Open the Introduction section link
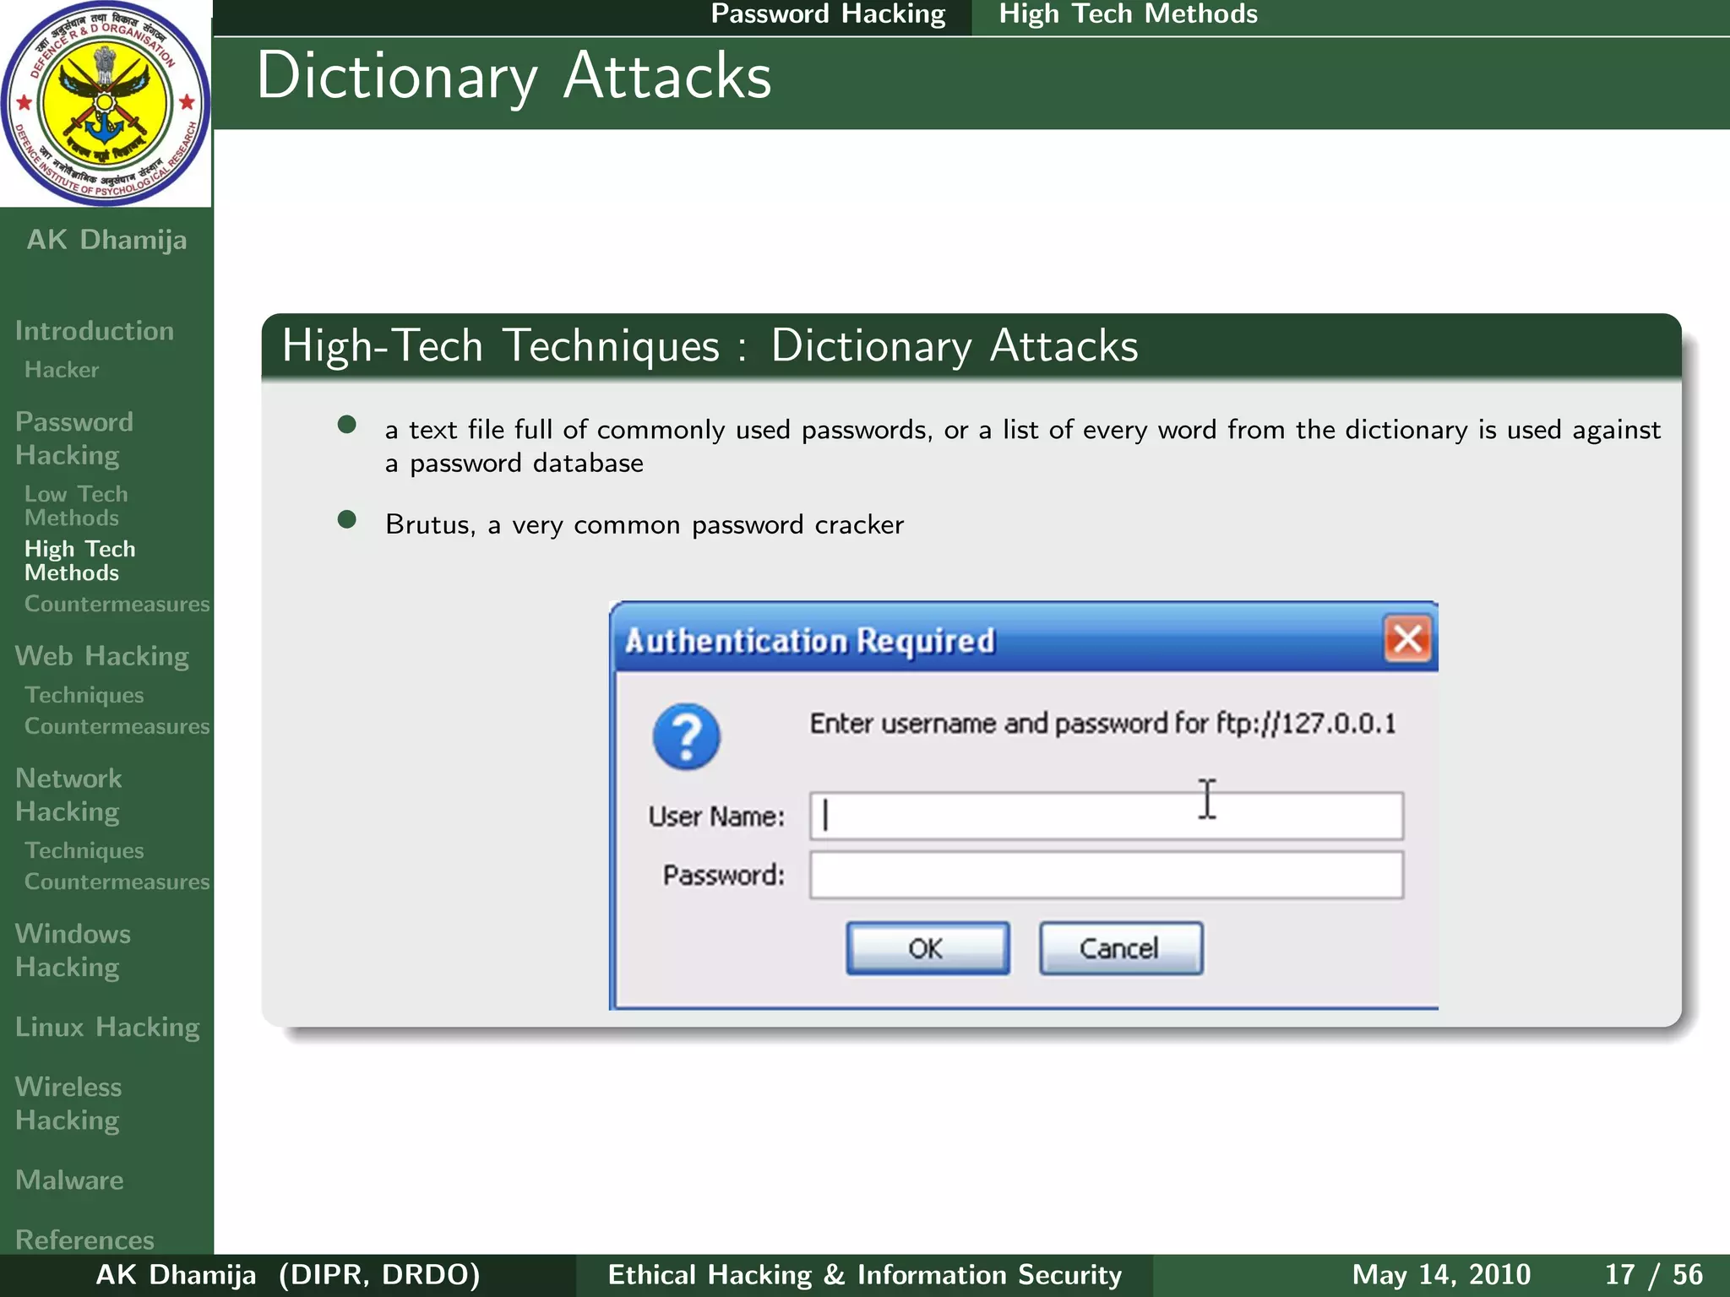Viewport: 1730px width, 1297px height. pyautogui.click(x=95, y=331)
